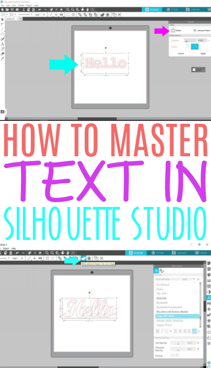Choose the Offset star icon in Offset panel
This screenshot has width=211, height=368.
point(173,30)
